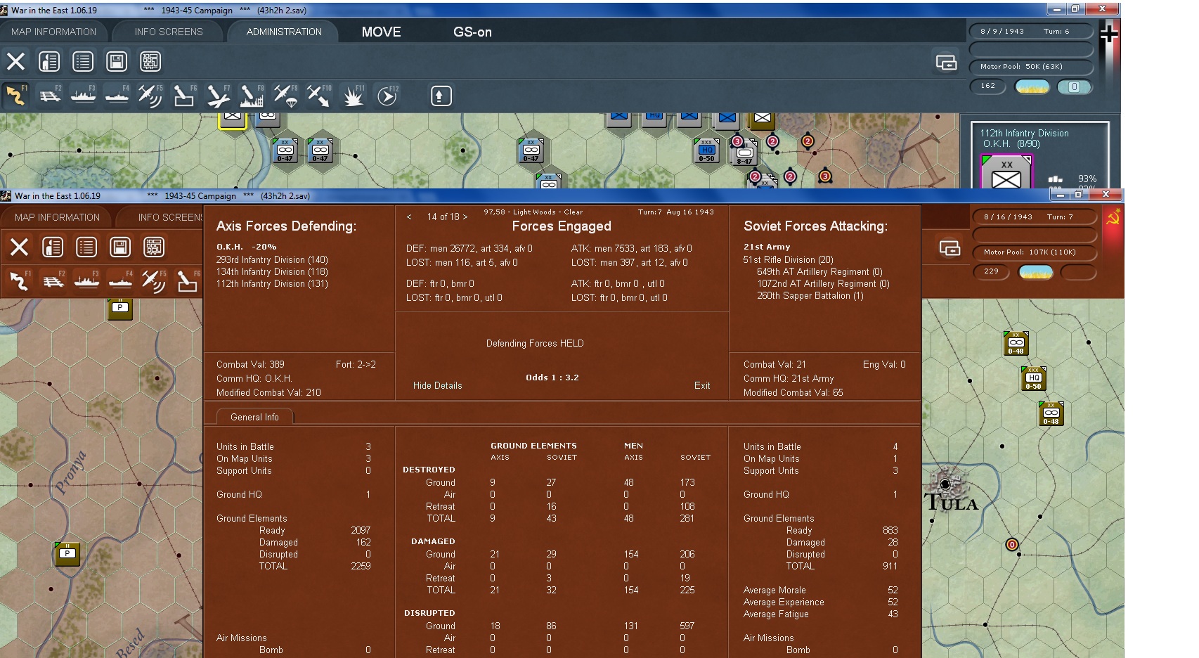Click the GS-on status label
1199x658 pixels.
(472, 32)
